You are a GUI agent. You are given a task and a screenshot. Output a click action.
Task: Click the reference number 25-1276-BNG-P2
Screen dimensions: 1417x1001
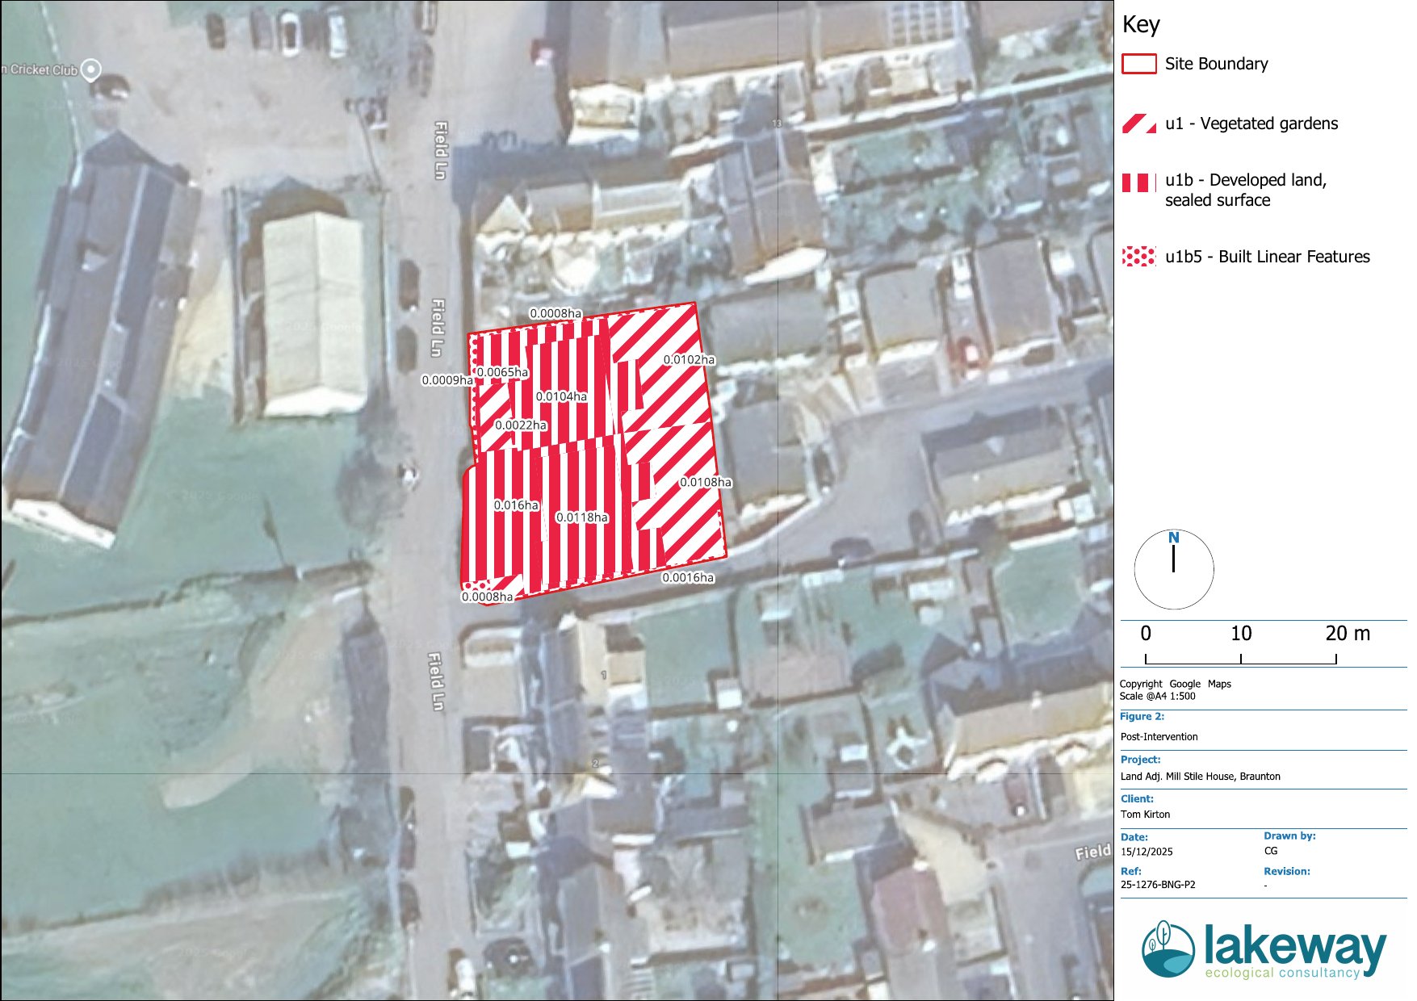click(1158, 885)
